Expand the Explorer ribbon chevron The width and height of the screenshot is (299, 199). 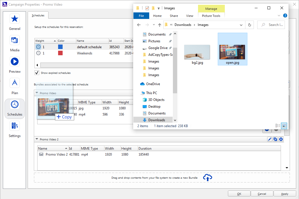(279, 16)
